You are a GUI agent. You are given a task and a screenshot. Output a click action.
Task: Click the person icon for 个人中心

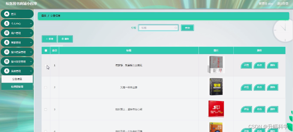[x=6, y=24]
